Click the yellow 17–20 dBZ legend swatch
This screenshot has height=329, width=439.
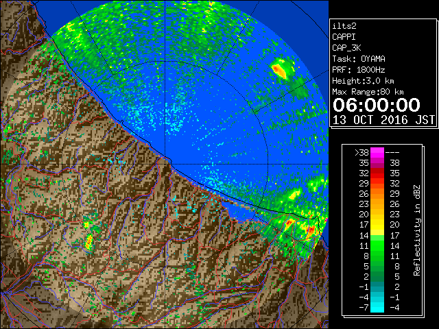[x=377, y=225]
